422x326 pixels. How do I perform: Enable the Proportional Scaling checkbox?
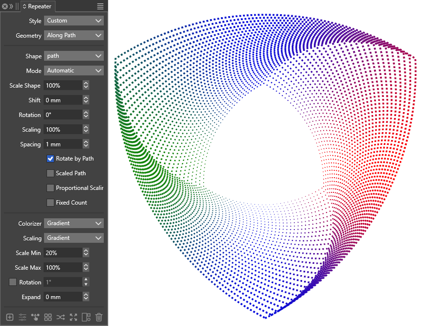coord(50,188)
